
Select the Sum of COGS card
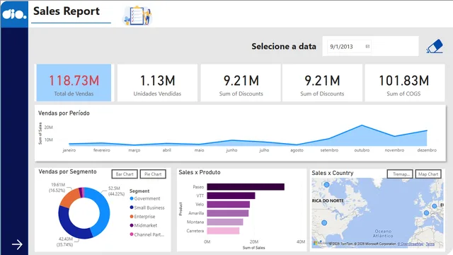[404, 83]
